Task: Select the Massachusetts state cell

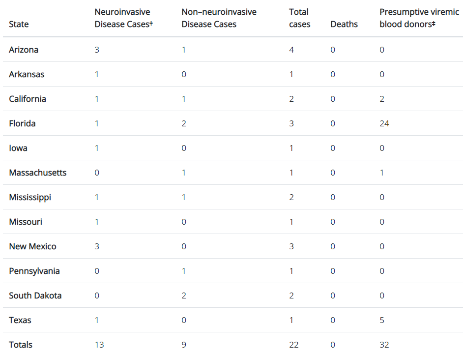Action: 38,173
